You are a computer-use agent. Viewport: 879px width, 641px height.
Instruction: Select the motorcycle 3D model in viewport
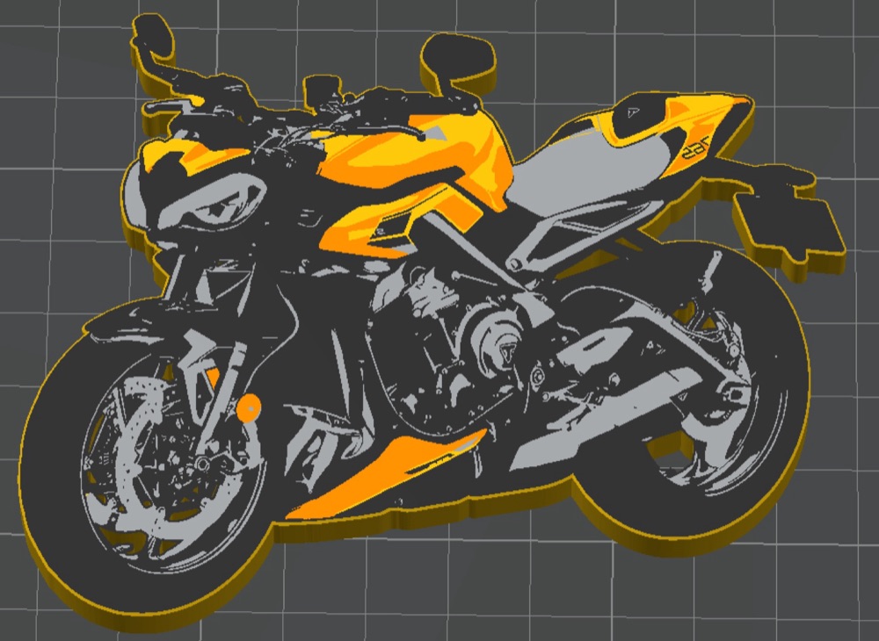(432, 325)
